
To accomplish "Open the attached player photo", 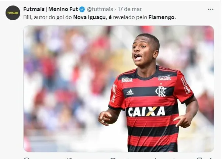I will pos(119,88).
